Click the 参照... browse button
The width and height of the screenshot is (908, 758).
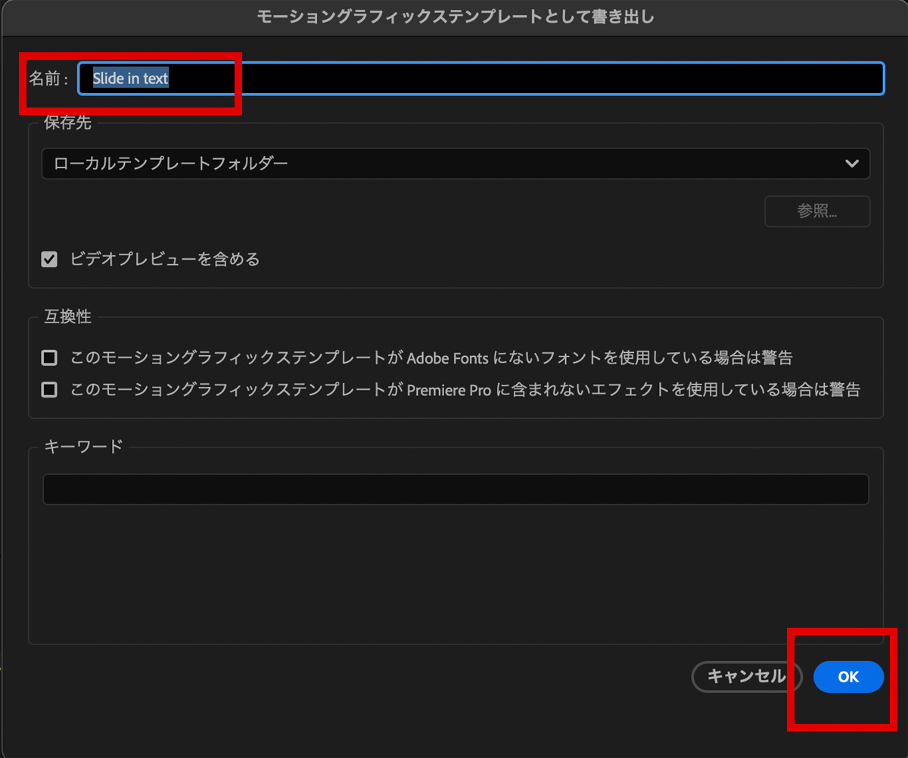coord(816,212)
